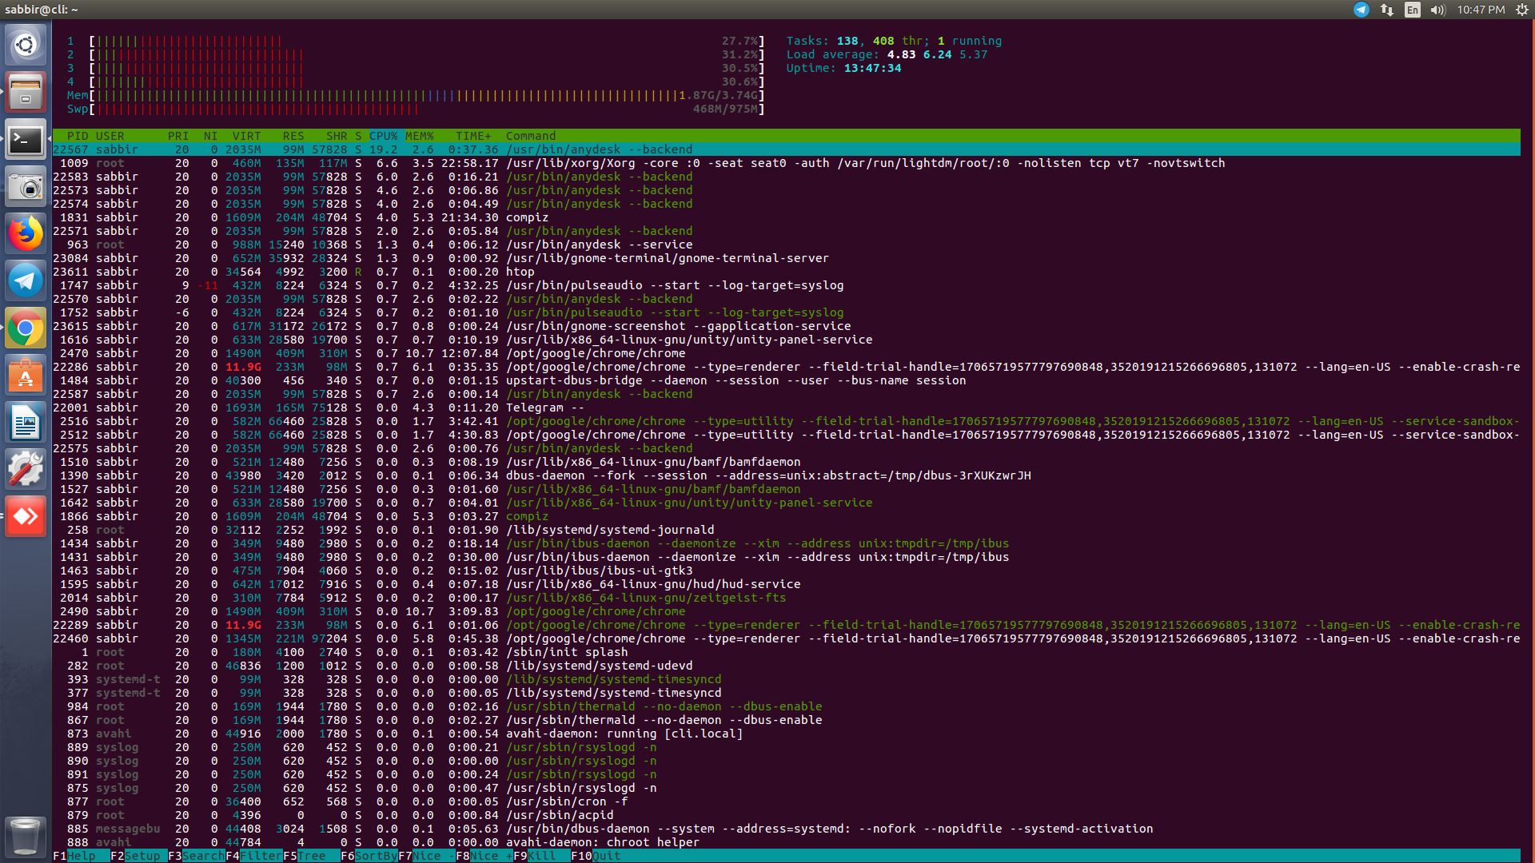
Task: Open the Screenshot camera launcher icon
Action: pos(26,188)
